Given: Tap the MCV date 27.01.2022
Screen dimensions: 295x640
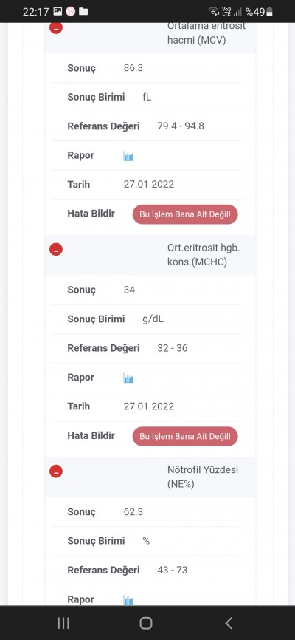Looking at the screenshot, I should point(149,185).
